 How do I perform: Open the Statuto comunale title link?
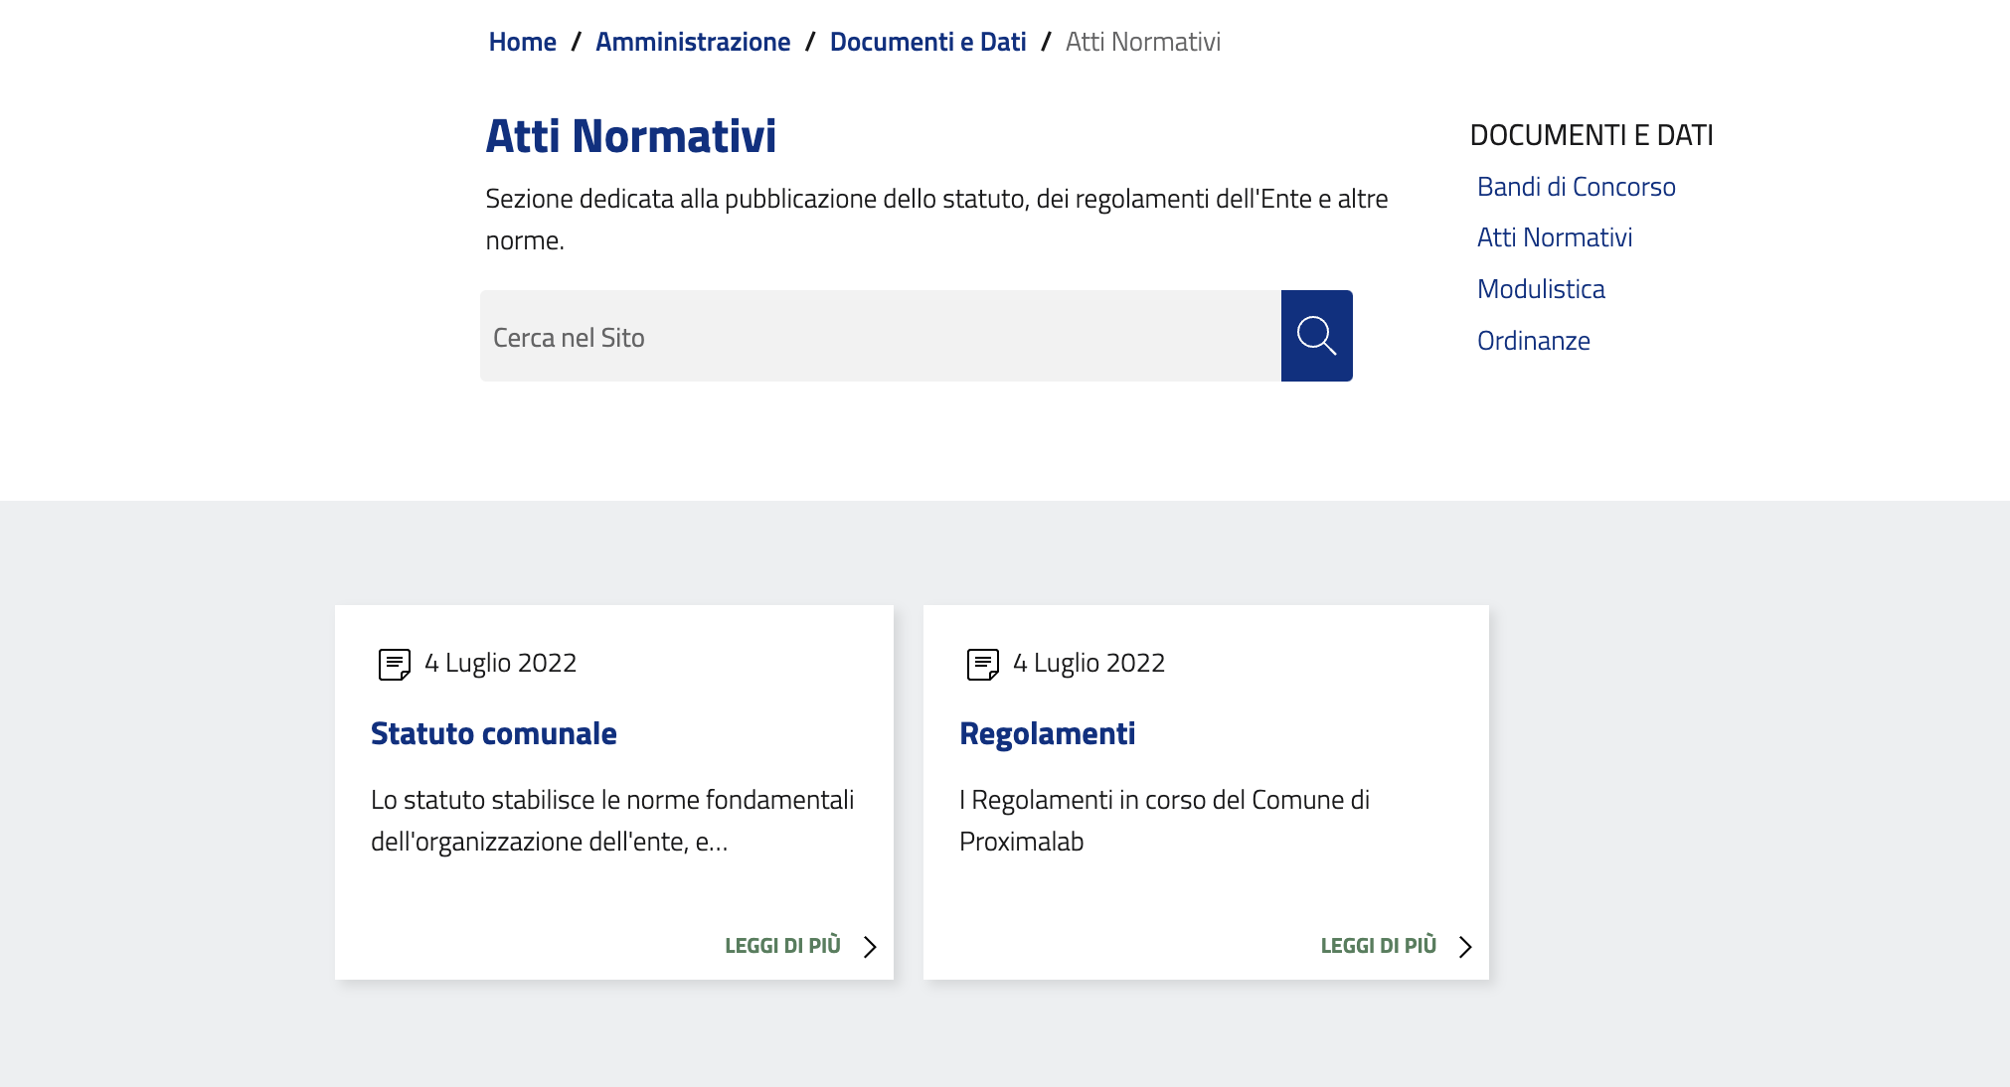(494, 733)
